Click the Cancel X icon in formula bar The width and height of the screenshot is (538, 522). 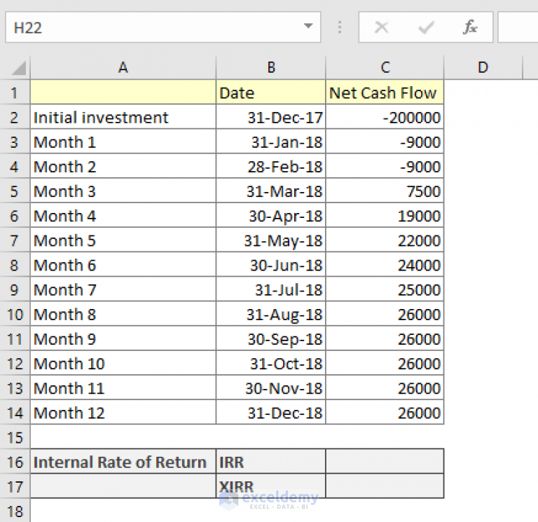pyautogui.click(x=382, y=27)
